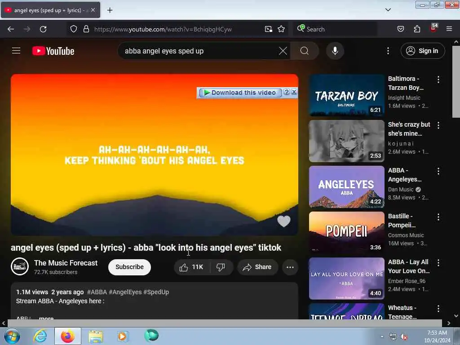Click the Firefox Search box
The width and height of the screenshot is (460, 345).
[335, 29]
